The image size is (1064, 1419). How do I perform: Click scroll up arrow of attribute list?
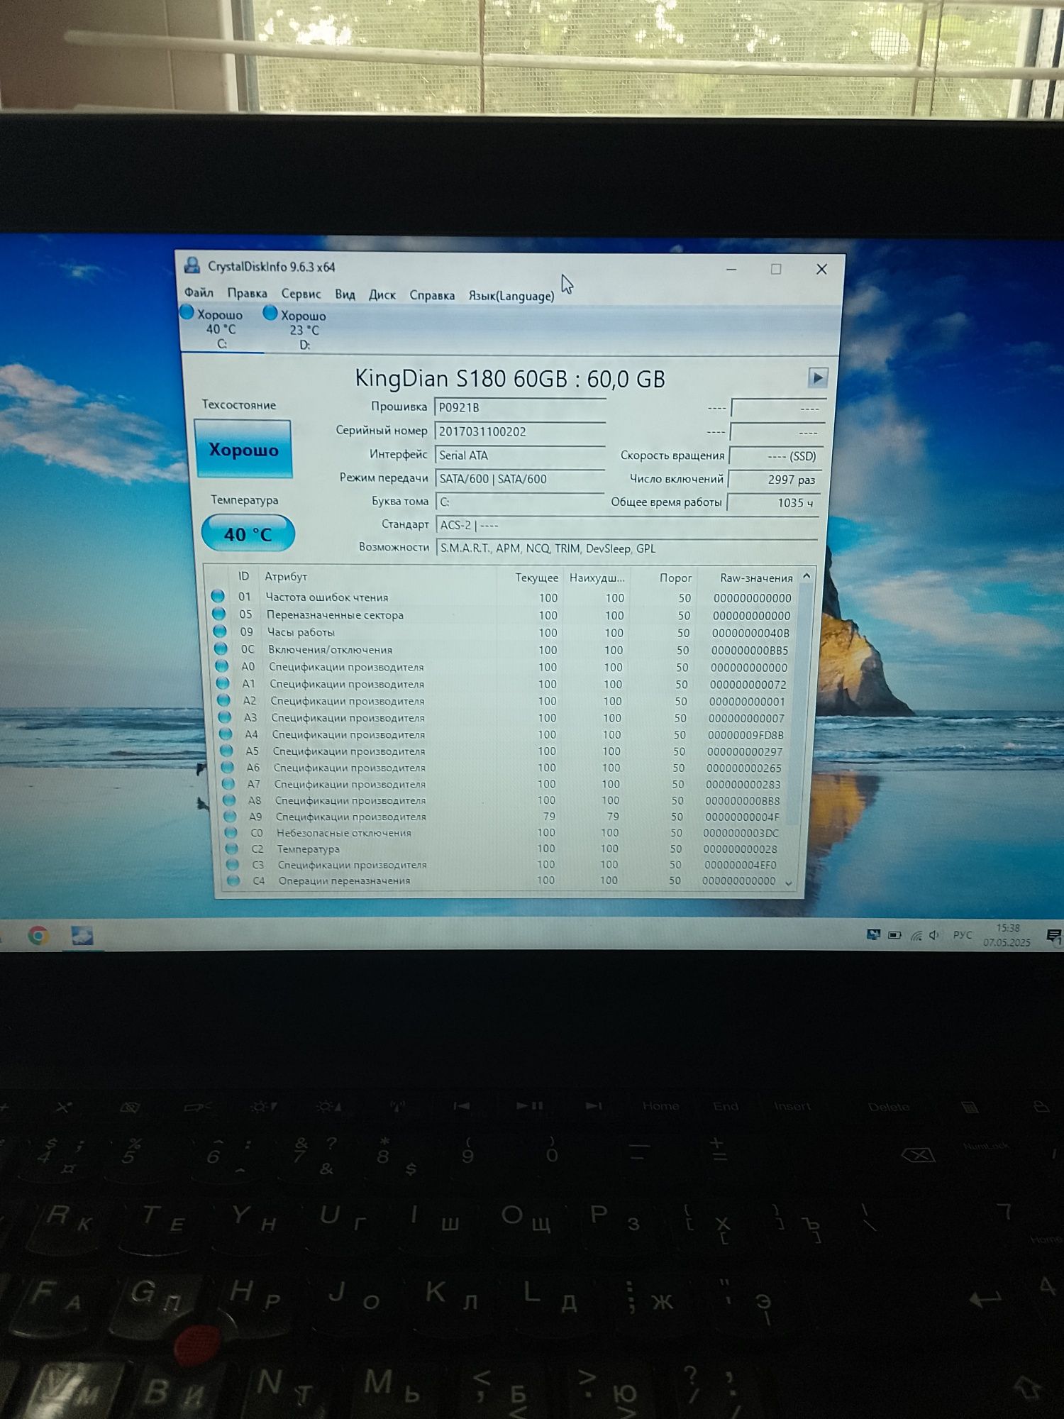click(807, 577)
